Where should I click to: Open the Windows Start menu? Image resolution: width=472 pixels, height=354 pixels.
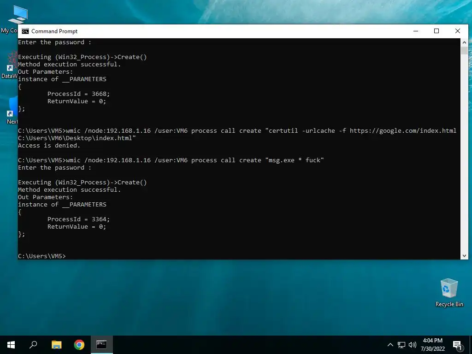pos(11,345)
